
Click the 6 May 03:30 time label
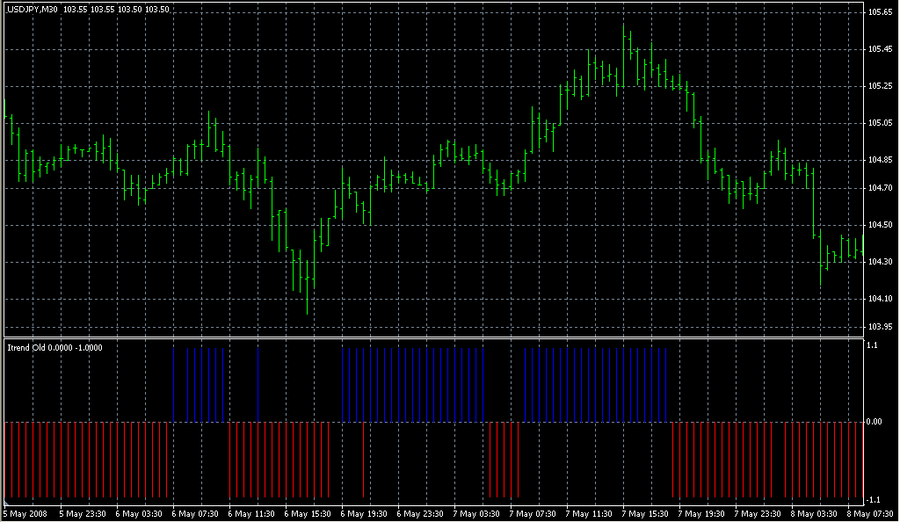[139, 514]
